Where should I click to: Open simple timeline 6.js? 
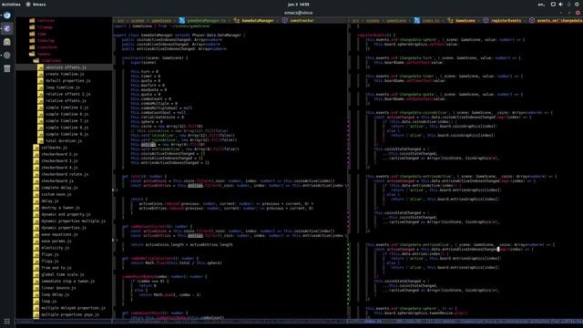[x=66, y=114]
